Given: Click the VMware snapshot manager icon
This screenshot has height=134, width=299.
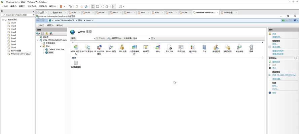Looking at the screenshot, I should pos(86,6).
